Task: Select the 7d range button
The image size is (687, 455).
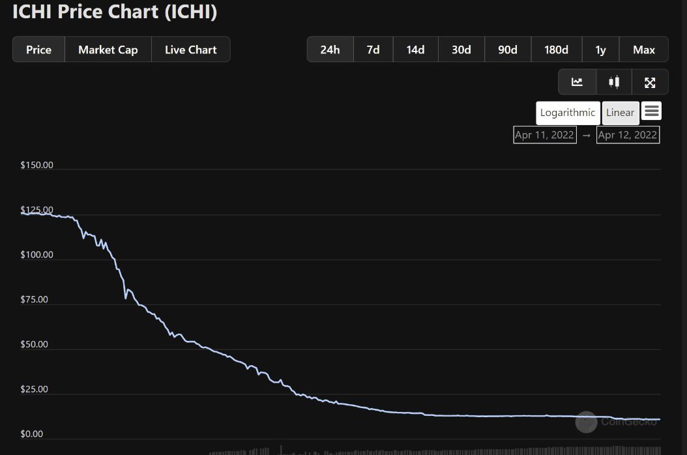Action: (373, 49)
